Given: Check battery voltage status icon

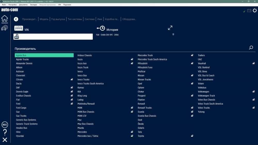Looking at the screenshot, I should click(249, 11).
